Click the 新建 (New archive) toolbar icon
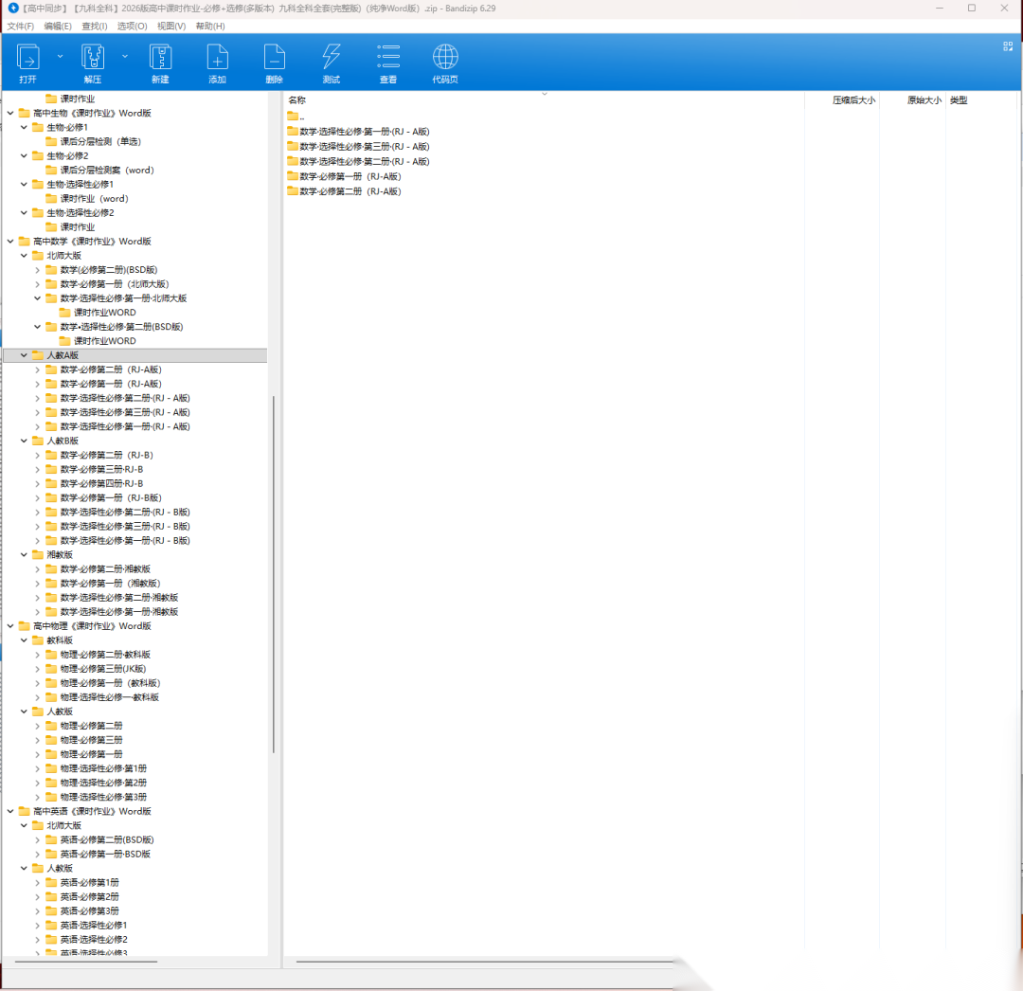Viewport: 1023px width, 991px height. (x=160, y=58)
